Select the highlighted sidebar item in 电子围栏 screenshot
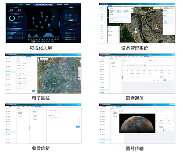The height and width of the screenshot is (153, 183). coord(11,71)
